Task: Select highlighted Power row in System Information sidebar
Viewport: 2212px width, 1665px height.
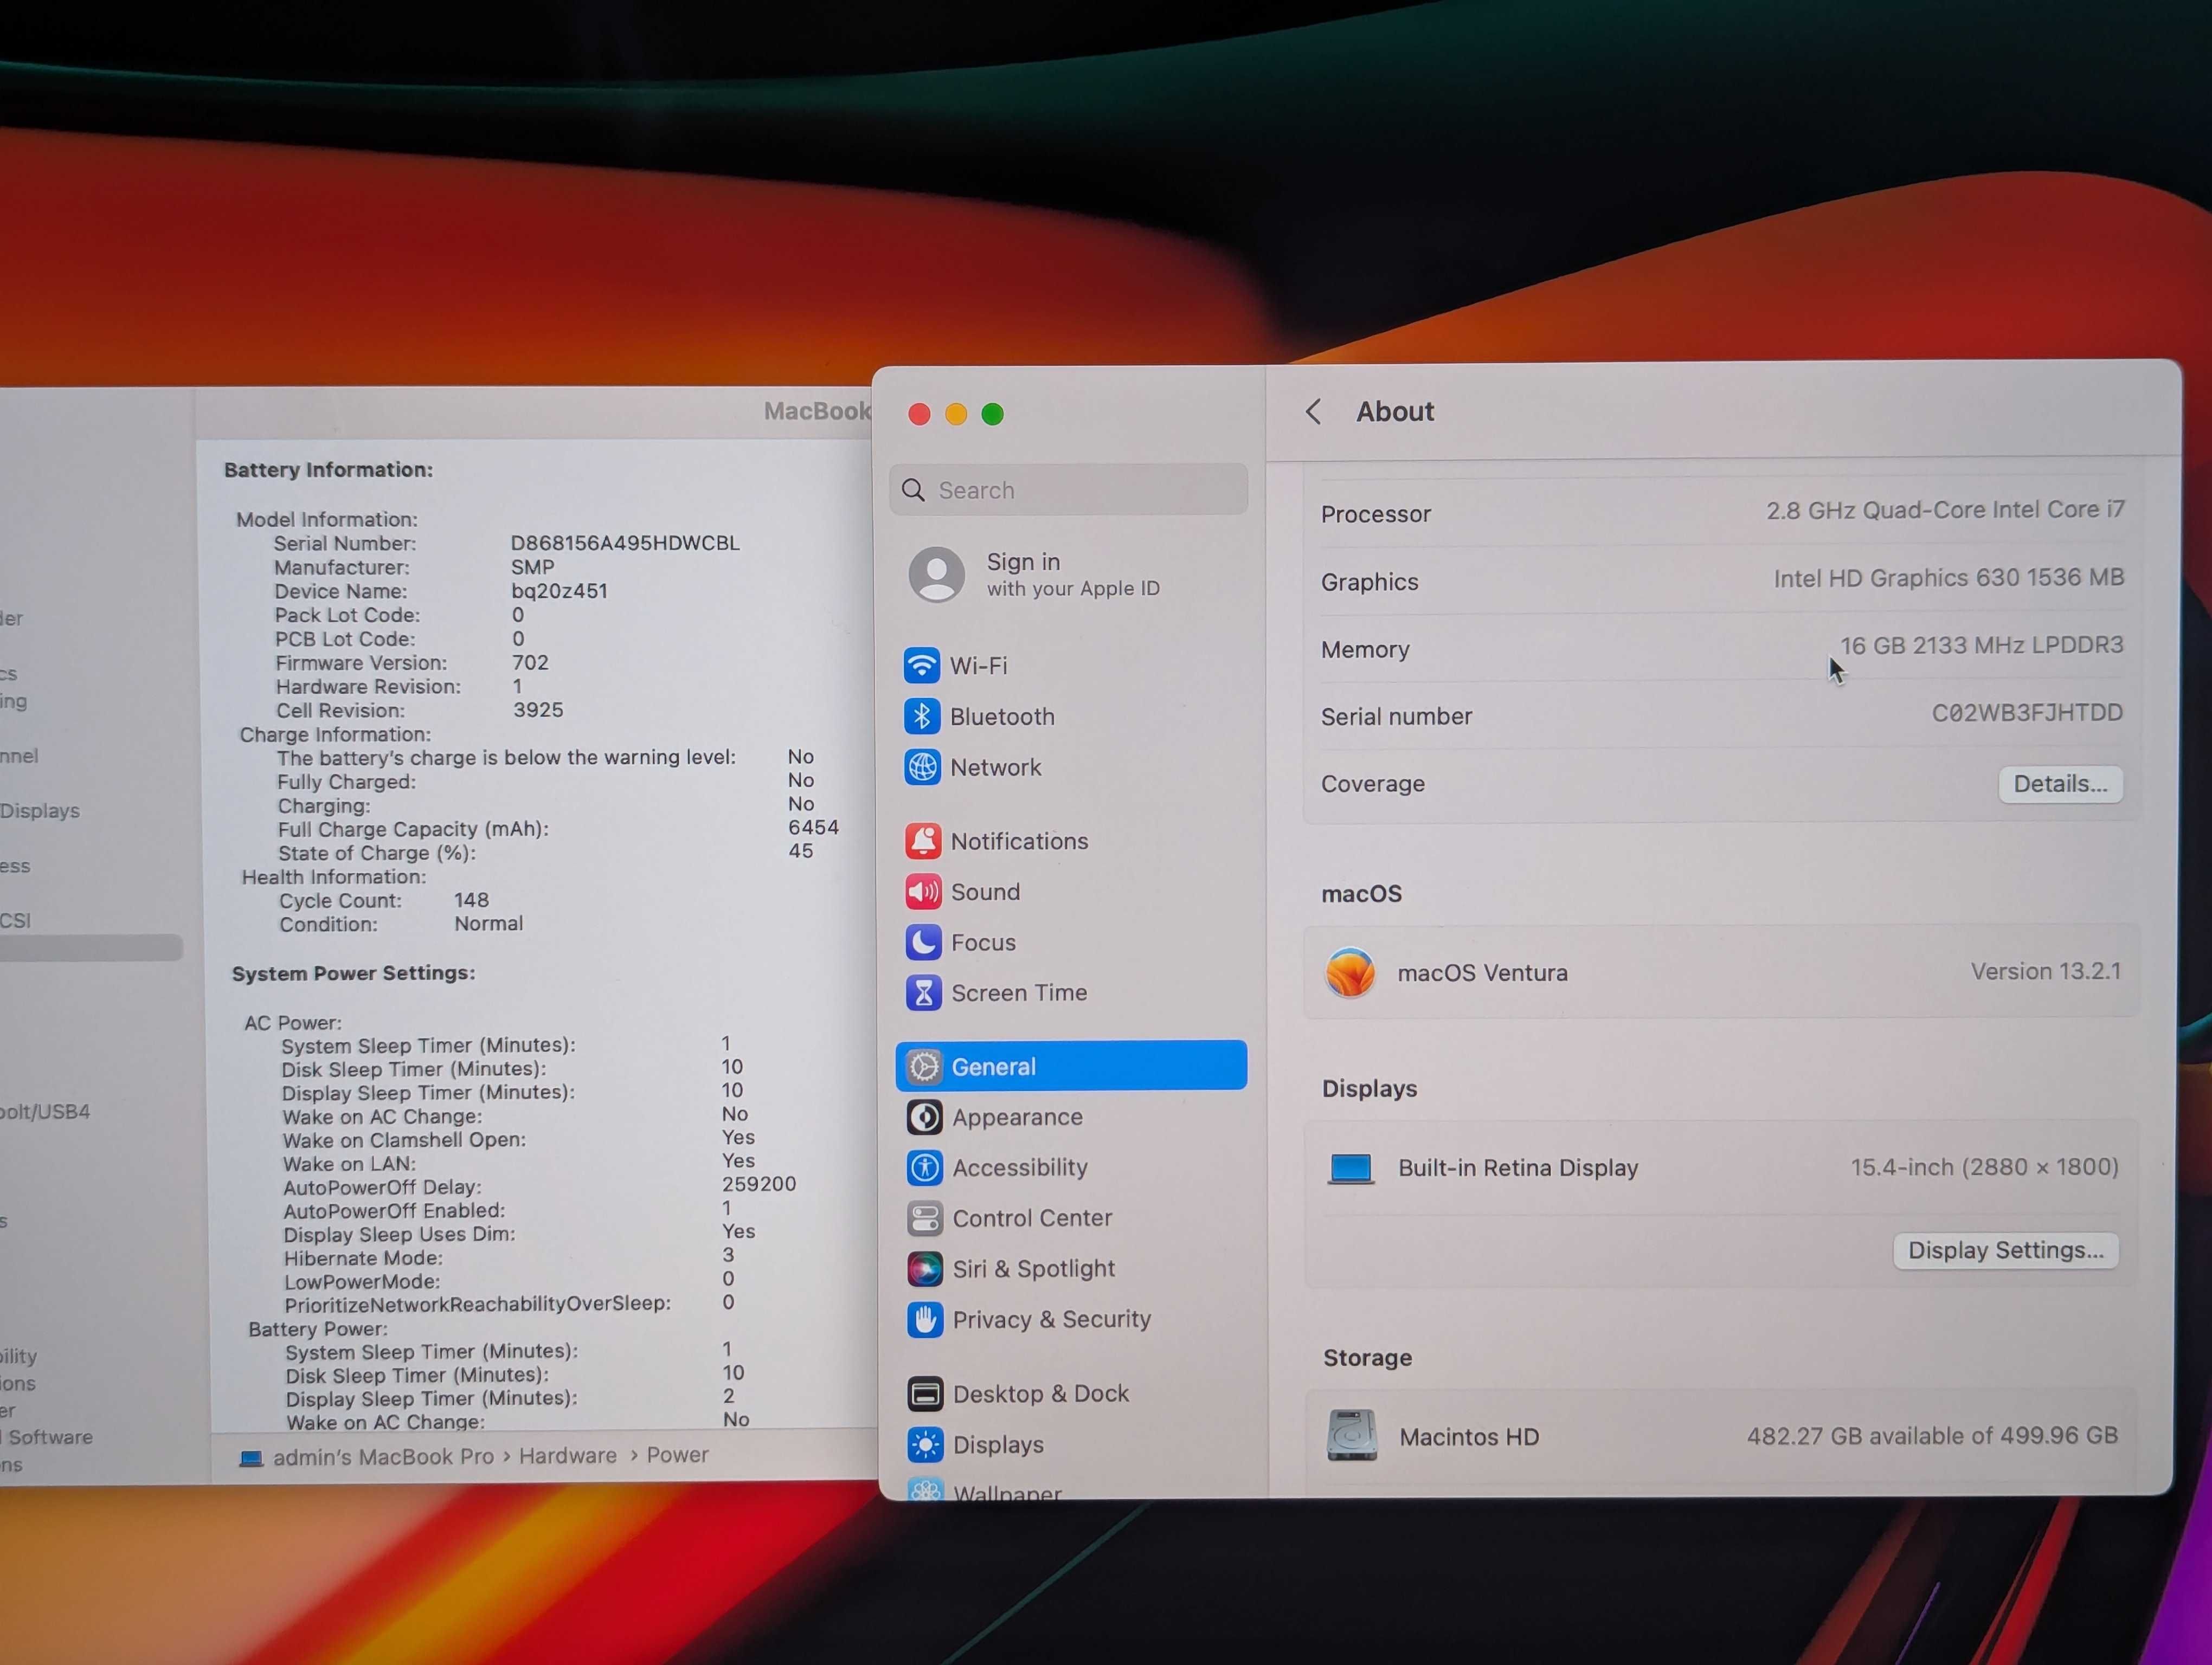Action: point(91,947)
